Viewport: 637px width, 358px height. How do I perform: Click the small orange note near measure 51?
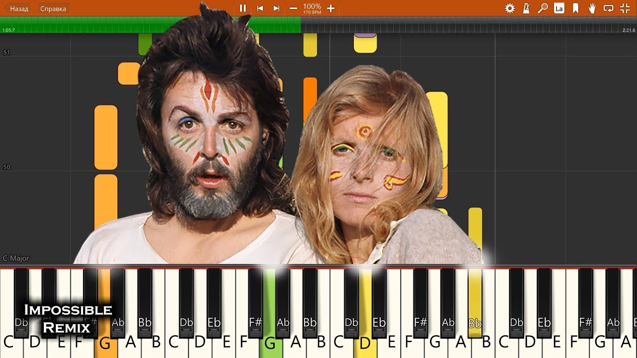coord(129,74)
